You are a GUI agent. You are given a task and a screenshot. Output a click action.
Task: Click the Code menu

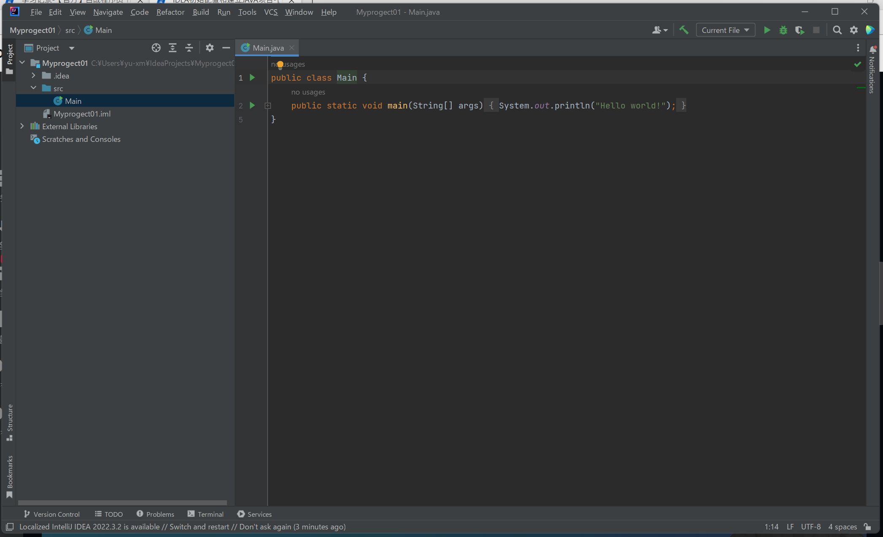coord(139,12)
